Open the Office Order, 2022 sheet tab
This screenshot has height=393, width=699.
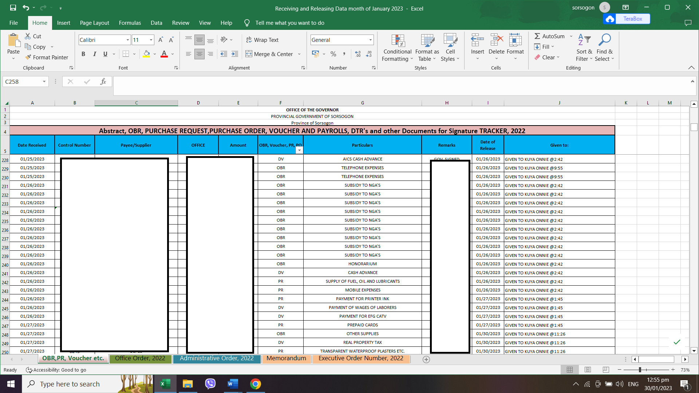coord(140,358)
